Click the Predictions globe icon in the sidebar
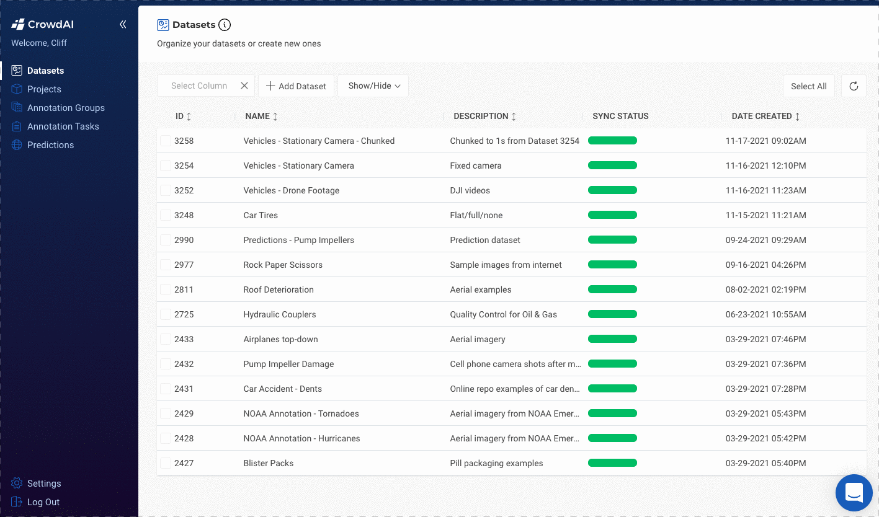 [17, 145]
